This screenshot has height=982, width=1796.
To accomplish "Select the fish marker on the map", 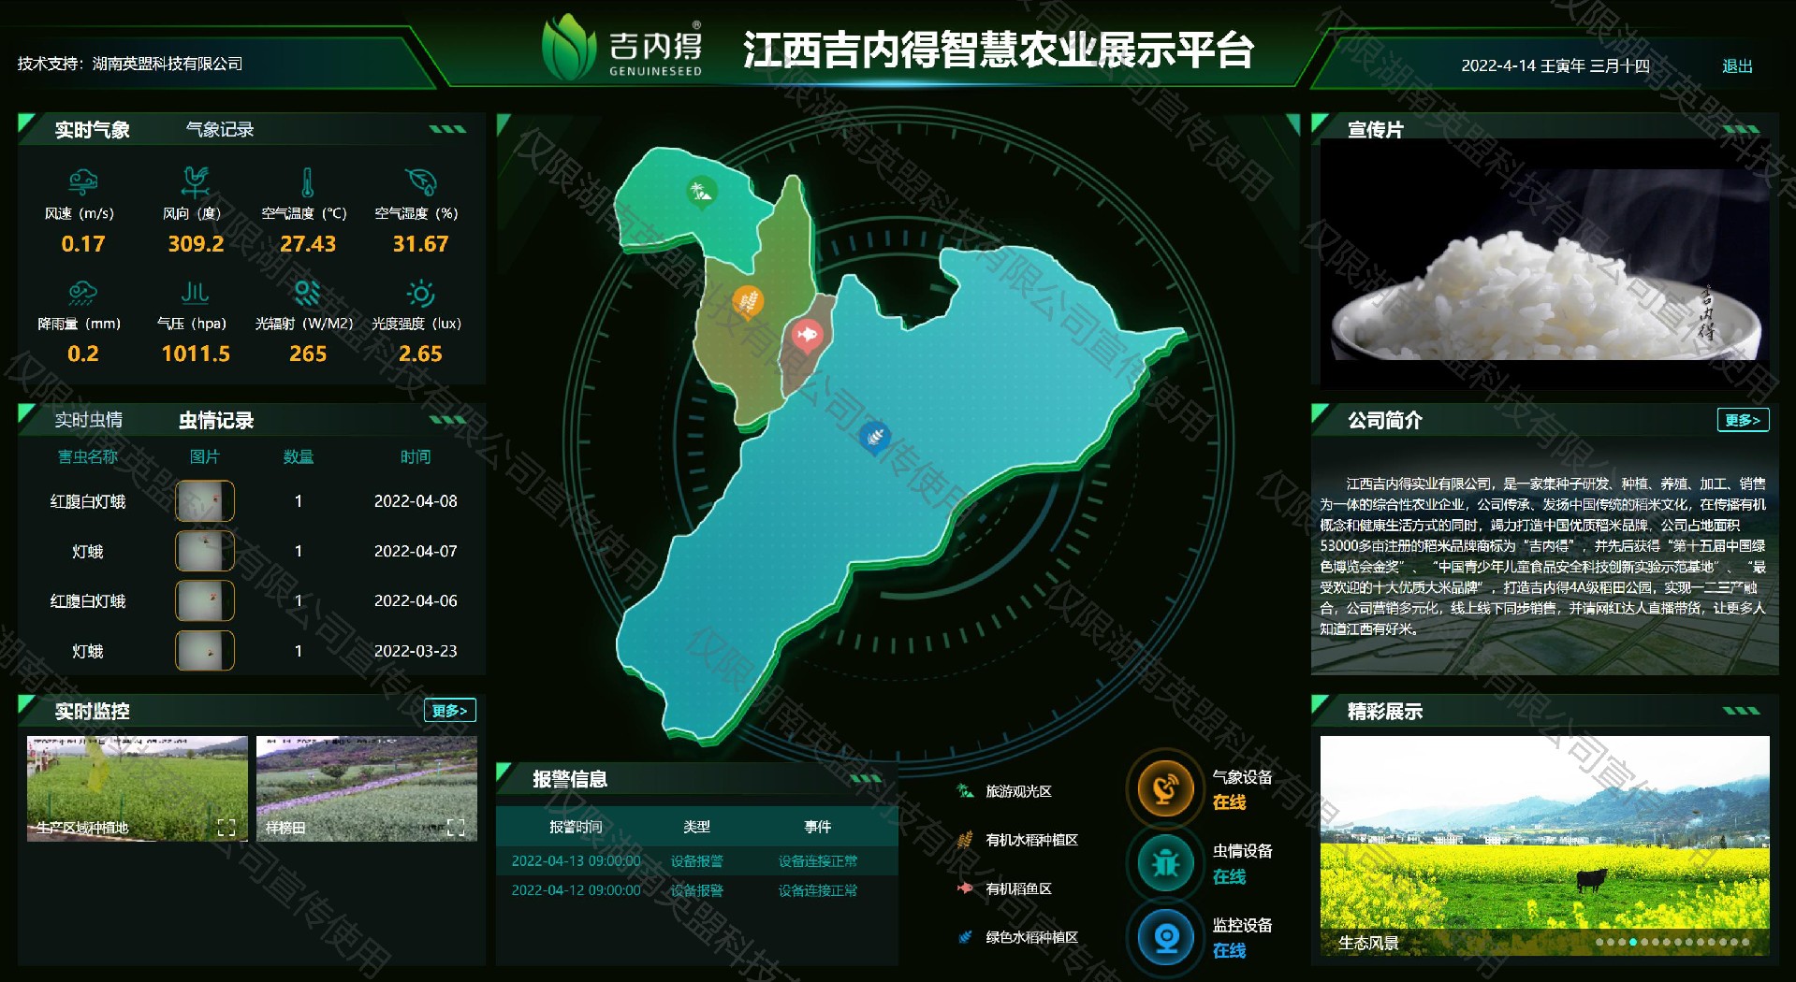I will click(808, 332).
